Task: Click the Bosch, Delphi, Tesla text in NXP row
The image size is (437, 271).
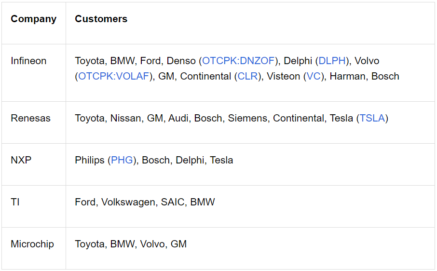Action: (188, 160)
